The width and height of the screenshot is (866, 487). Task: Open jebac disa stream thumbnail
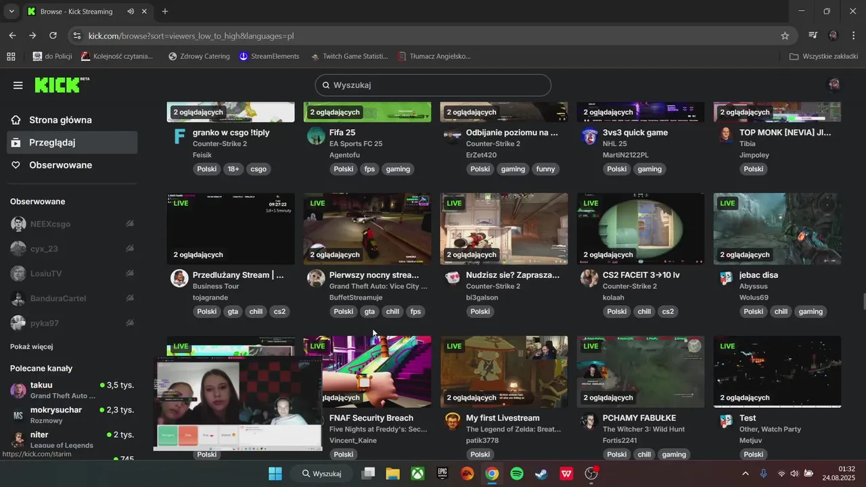777,229
